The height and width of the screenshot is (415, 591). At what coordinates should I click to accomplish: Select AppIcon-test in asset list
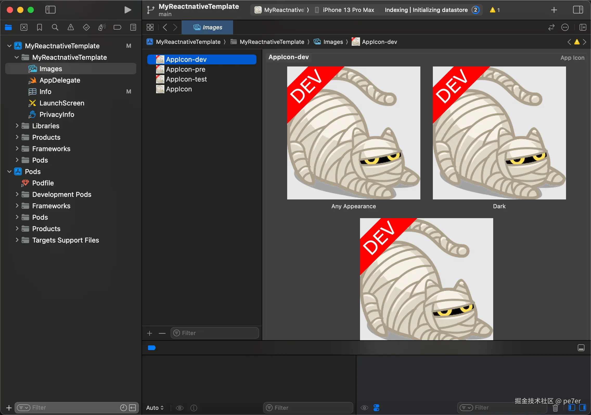(186, 79)
